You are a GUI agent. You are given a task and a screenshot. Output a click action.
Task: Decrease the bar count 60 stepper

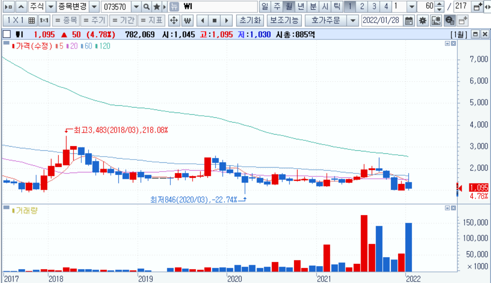pos(439,10)
